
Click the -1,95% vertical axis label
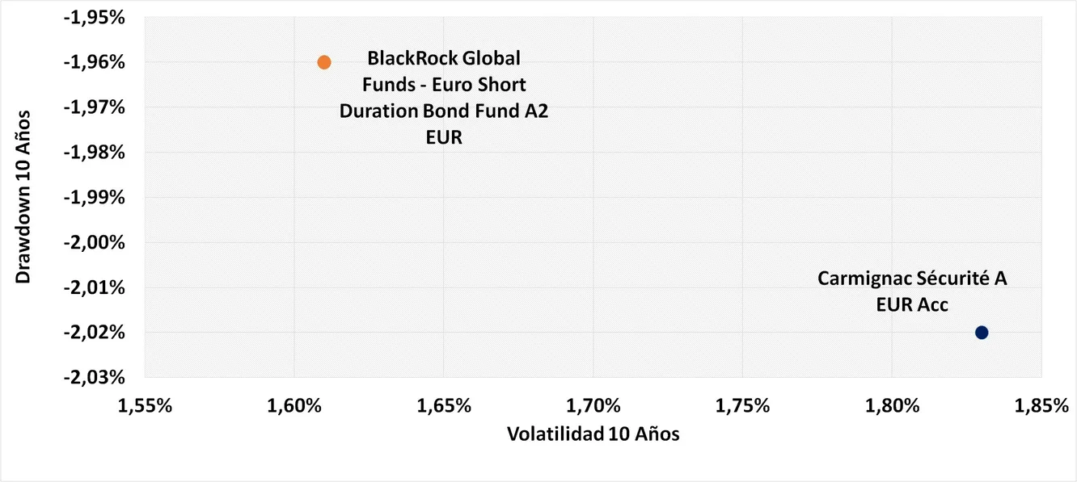pos(97,17)
